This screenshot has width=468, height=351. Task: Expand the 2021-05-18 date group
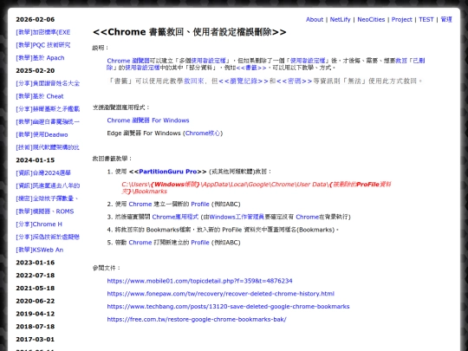pyautogui.click(x=36, y=288)
